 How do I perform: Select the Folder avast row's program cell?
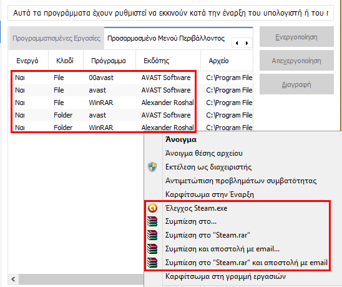tap(97, 115)
